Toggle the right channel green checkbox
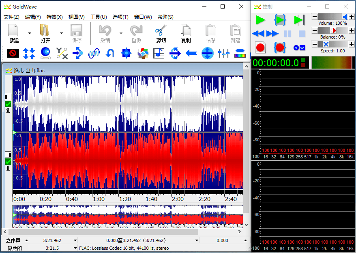 click(x=8, y=162)
